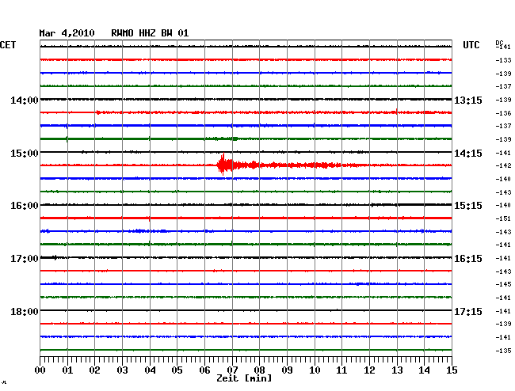
Task: Click the UTC timezone label
Action: point(471,45)
